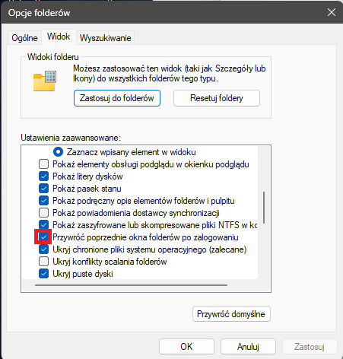Click Przywróć domyślne button
Viewport: 343px width, 359px height.
pyautogui.click(x=231, y=314)
